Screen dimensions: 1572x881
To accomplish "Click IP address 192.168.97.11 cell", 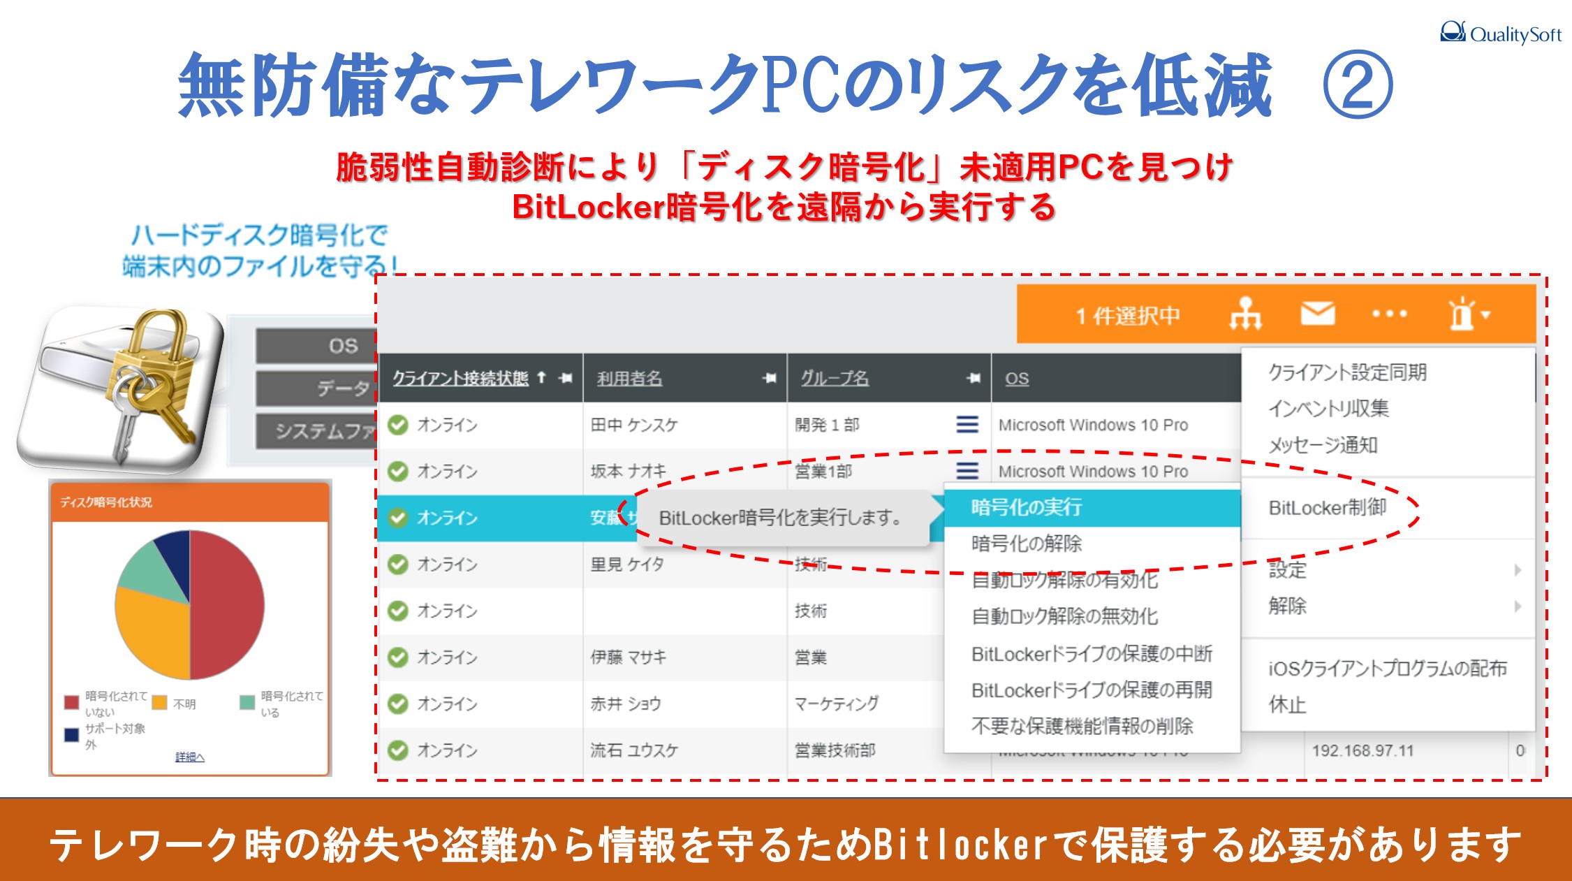I will pos(1362,750).
